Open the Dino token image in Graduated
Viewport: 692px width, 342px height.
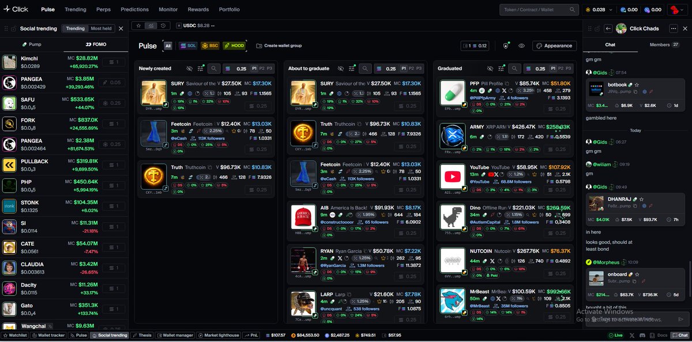[453, 217]
